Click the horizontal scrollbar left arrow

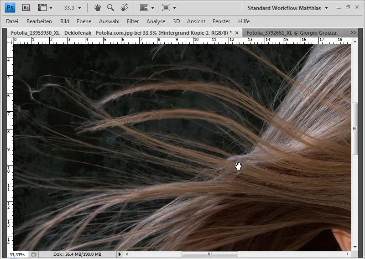(x=127, y=254)
